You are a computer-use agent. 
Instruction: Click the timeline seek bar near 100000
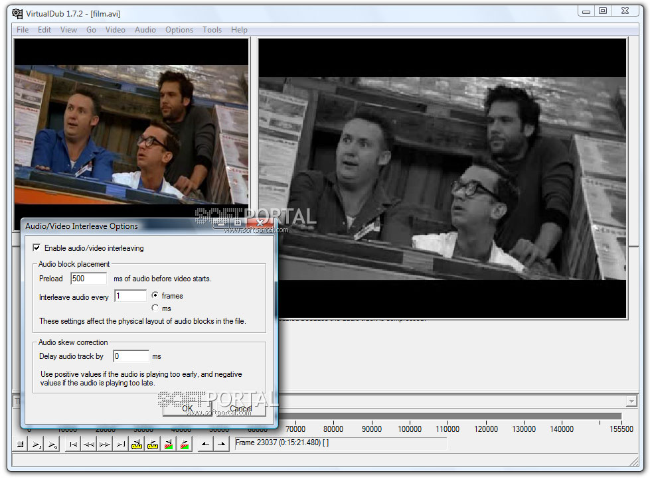tap(410, 417)
